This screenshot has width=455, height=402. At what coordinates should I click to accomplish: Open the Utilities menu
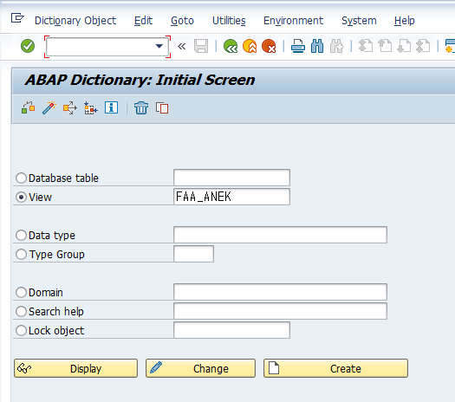coord(229,21)
